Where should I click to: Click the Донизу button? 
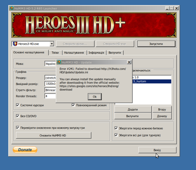(162, 116)
